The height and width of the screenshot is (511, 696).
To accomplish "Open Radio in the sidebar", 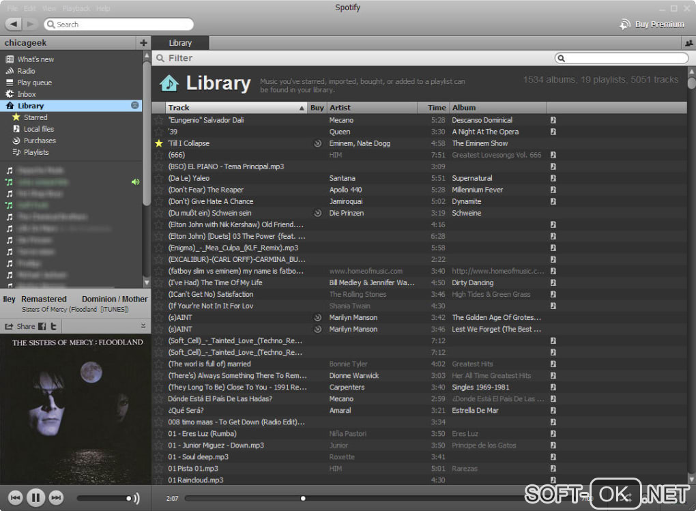I will pos(26,70).
